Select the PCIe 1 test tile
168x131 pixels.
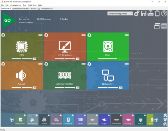pyautogui.click(x=140, y=120)
